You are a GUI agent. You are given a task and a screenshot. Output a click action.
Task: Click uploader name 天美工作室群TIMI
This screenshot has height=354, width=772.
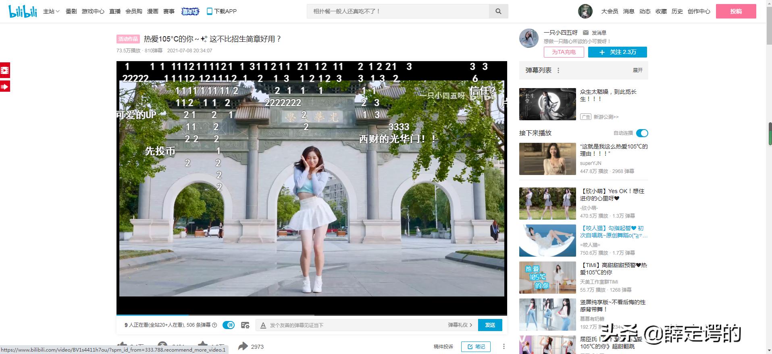599,282
